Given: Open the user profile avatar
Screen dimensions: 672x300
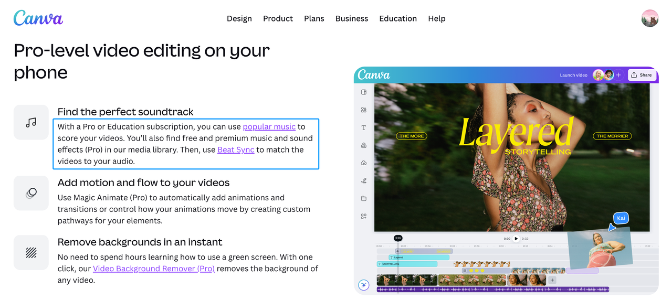Looking at the screenshot, I should pos(650,18).
